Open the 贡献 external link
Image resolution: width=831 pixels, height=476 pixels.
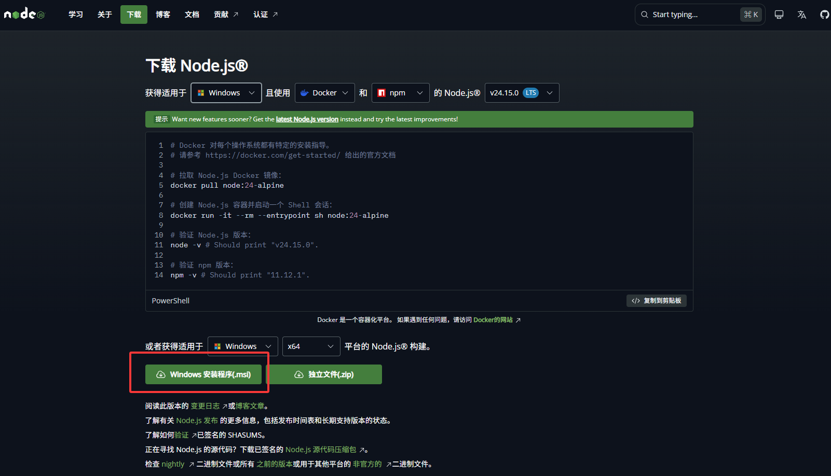226,15
